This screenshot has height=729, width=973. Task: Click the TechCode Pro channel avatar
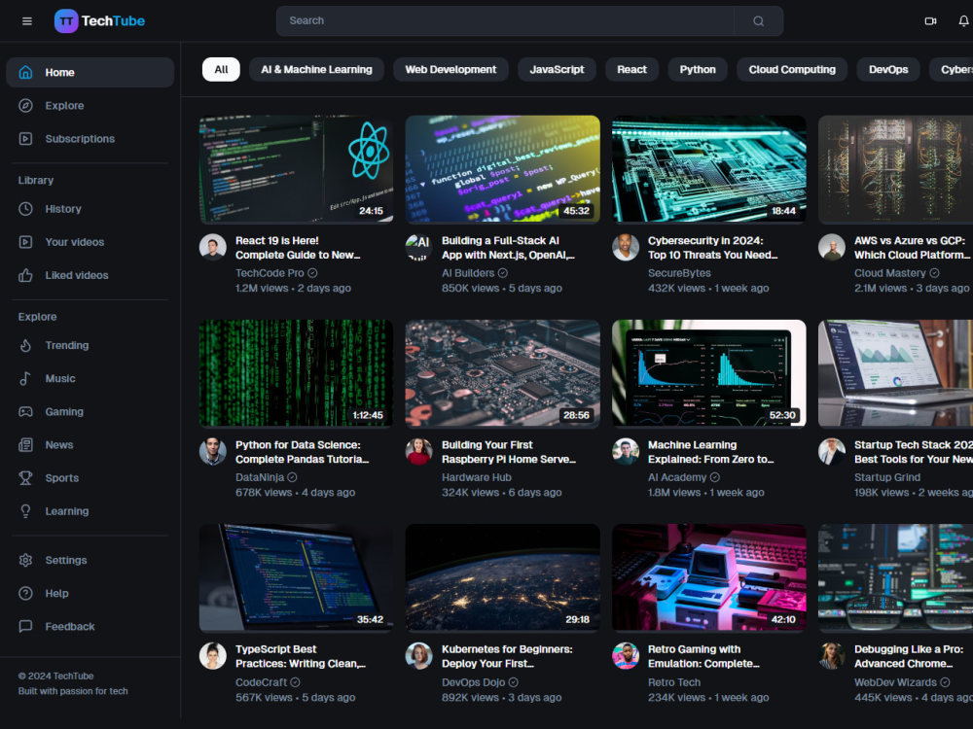coord(213,247)
